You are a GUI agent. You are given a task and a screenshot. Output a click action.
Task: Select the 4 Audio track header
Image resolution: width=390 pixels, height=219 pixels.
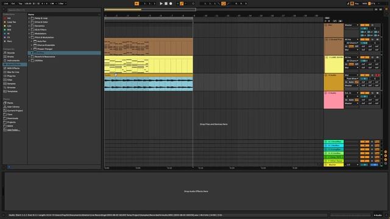coord(333,82)
